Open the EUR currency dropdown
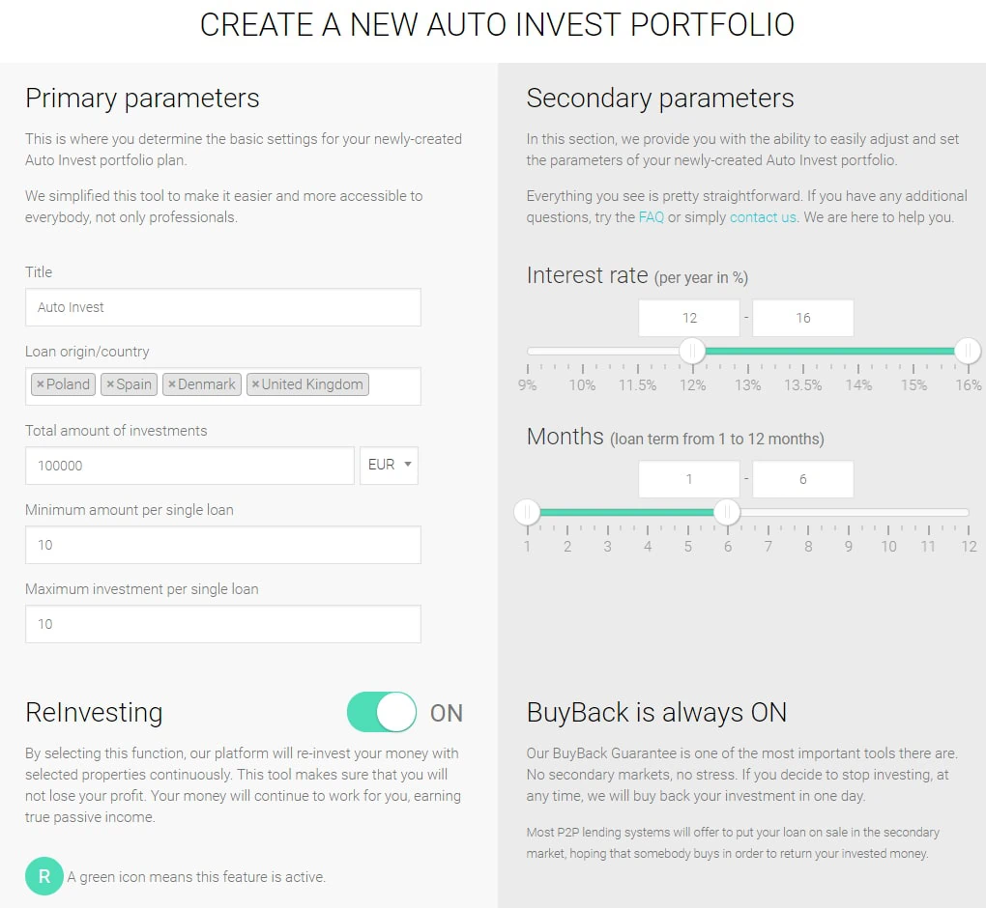 (x=389, y=465)
